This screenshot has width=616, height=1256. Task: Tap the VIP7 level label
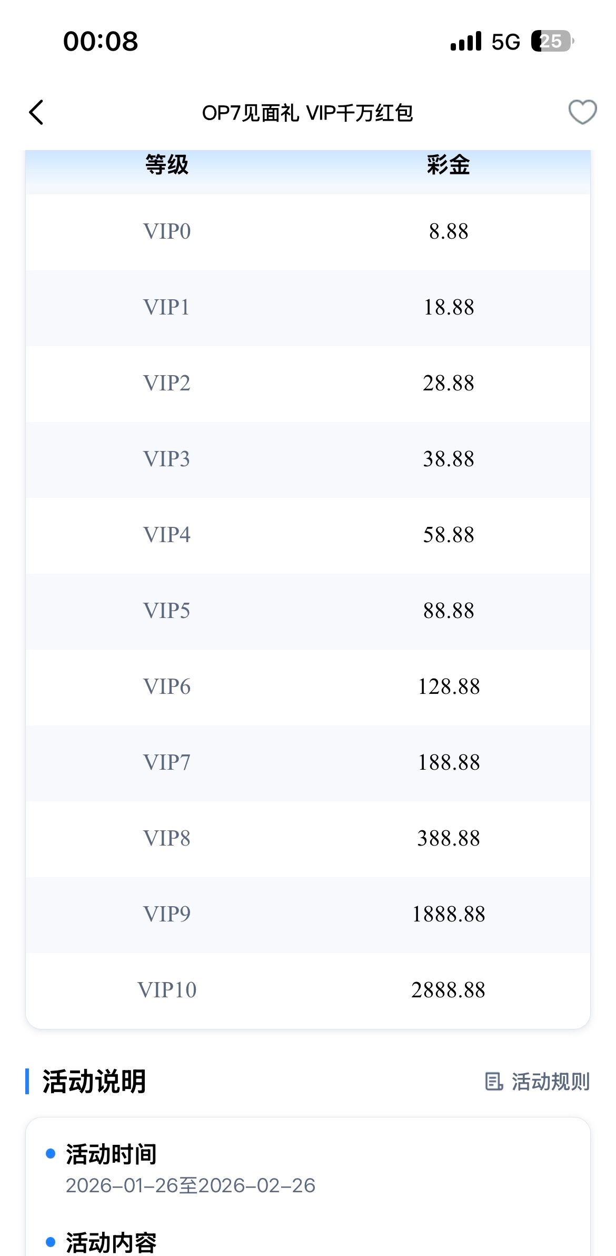coord(167,762)
